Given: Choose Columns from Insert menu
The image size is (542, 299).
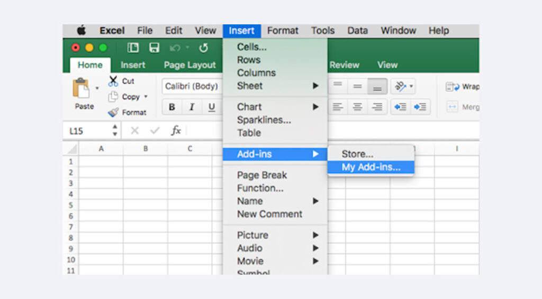Looking at the screenshot, I should click(x=275, y=73).
